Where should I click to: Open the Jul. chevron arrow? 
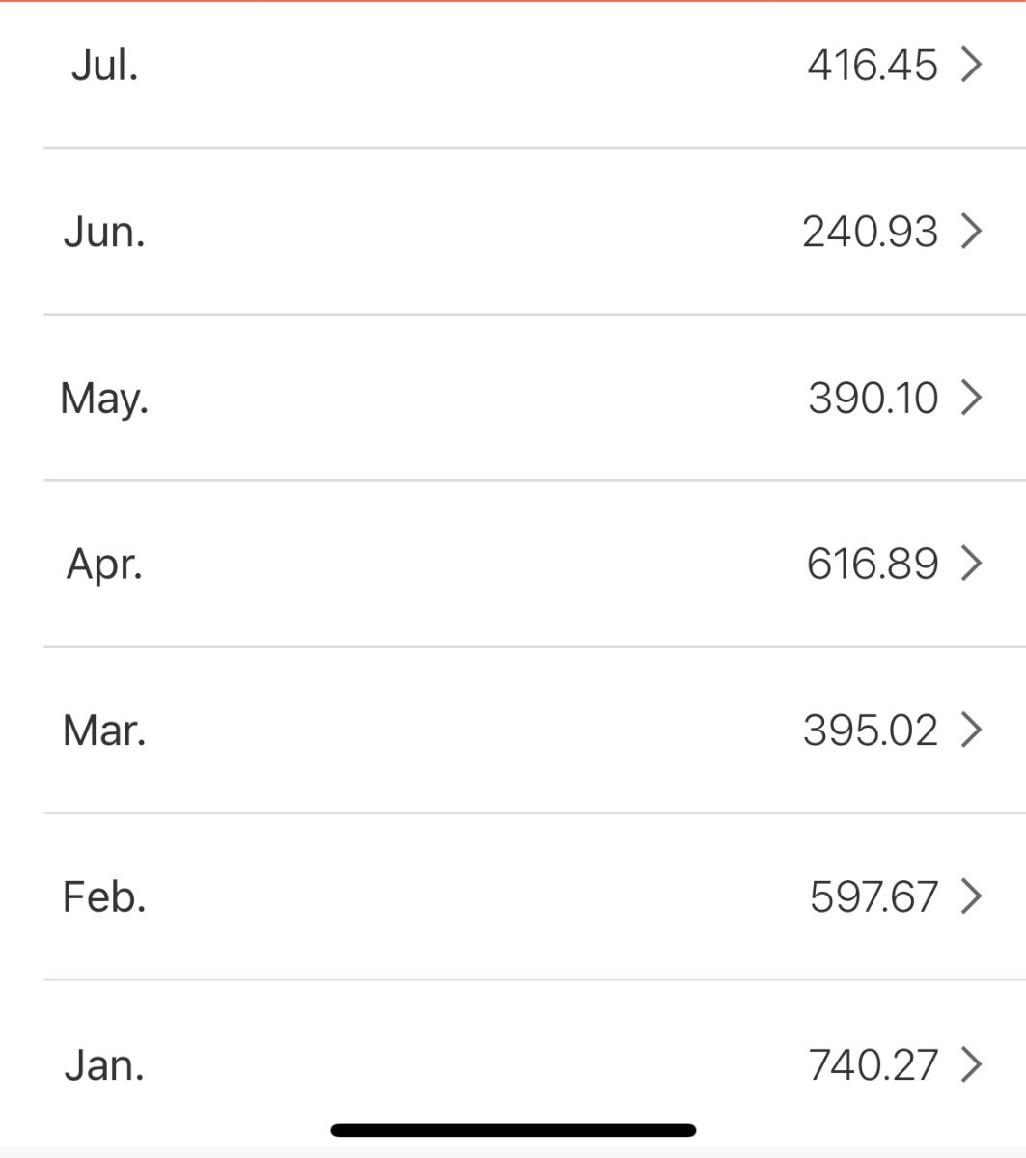(972, 65)
